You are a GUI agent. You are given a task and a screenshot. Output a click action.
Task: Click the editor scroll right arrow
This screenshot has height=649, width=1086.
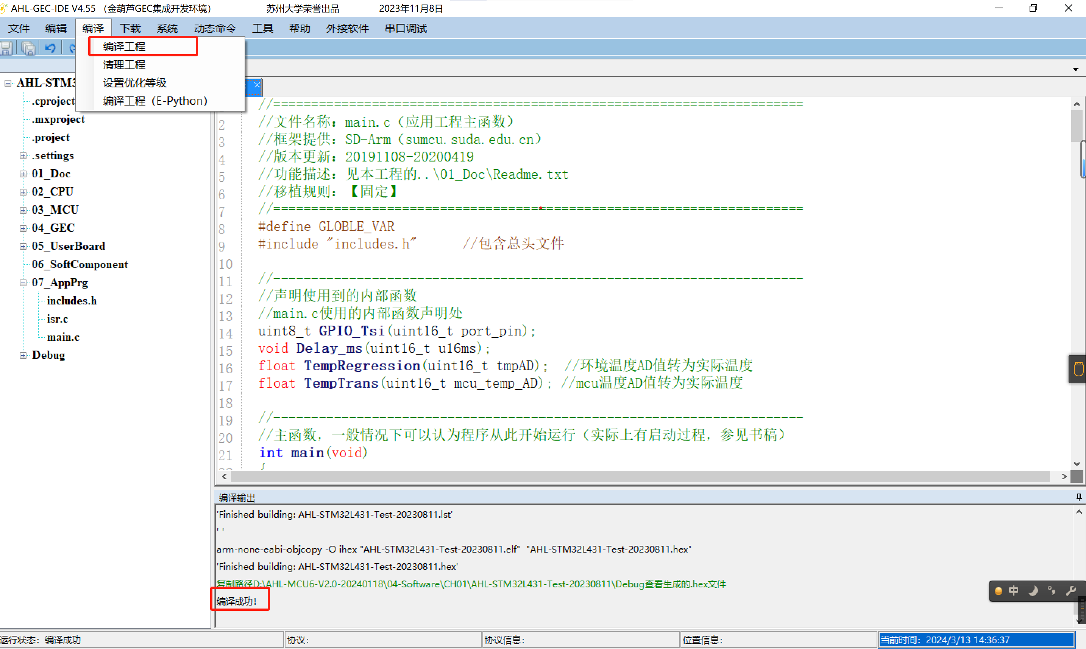(1064, 476)
